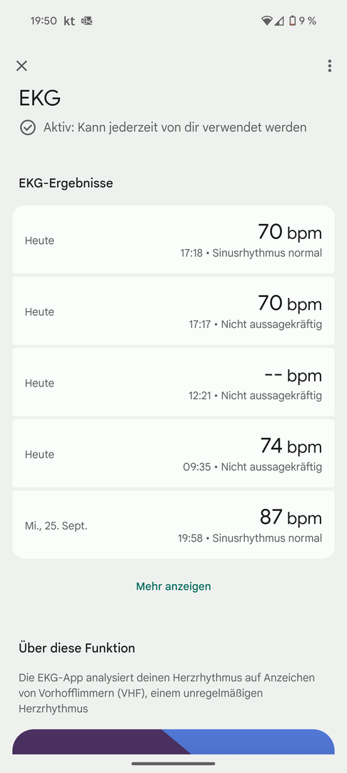347x773 pixels.
Task: Tap the 19:50 clock in status bar
Action: [44, 21]
